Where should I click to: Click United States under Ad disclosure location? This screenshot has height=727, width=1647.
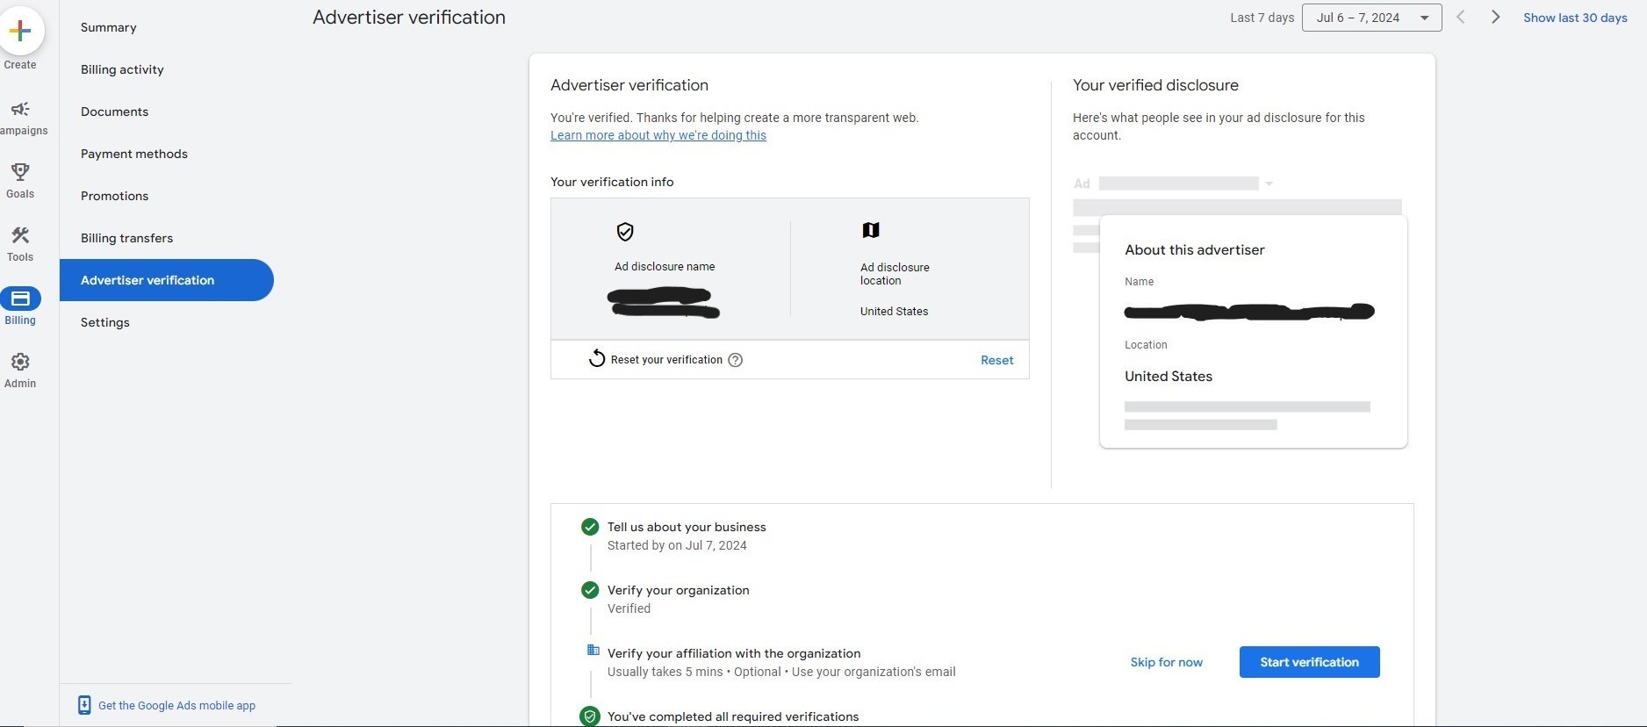pos(894,311)
